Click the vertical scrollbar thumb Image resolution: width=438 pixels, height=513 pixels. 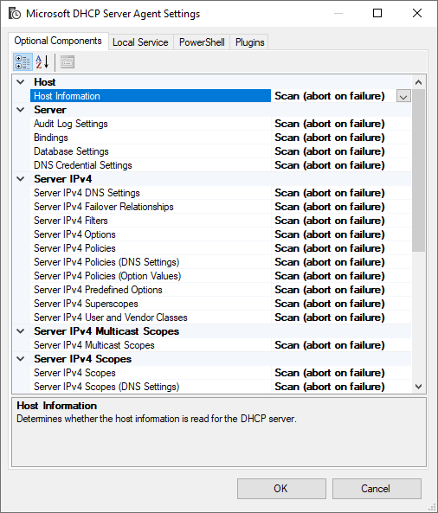pyautogui.click(x=418, y=170)
